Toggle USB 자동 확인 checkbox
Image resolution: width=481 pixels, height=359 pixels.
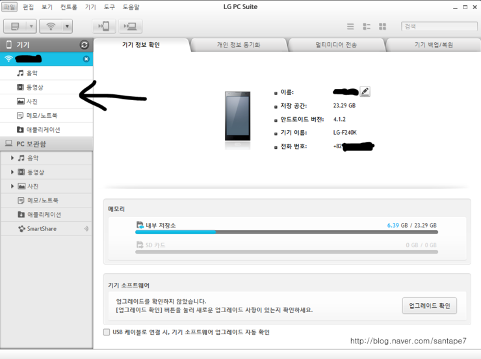click(x=107, y=332)
